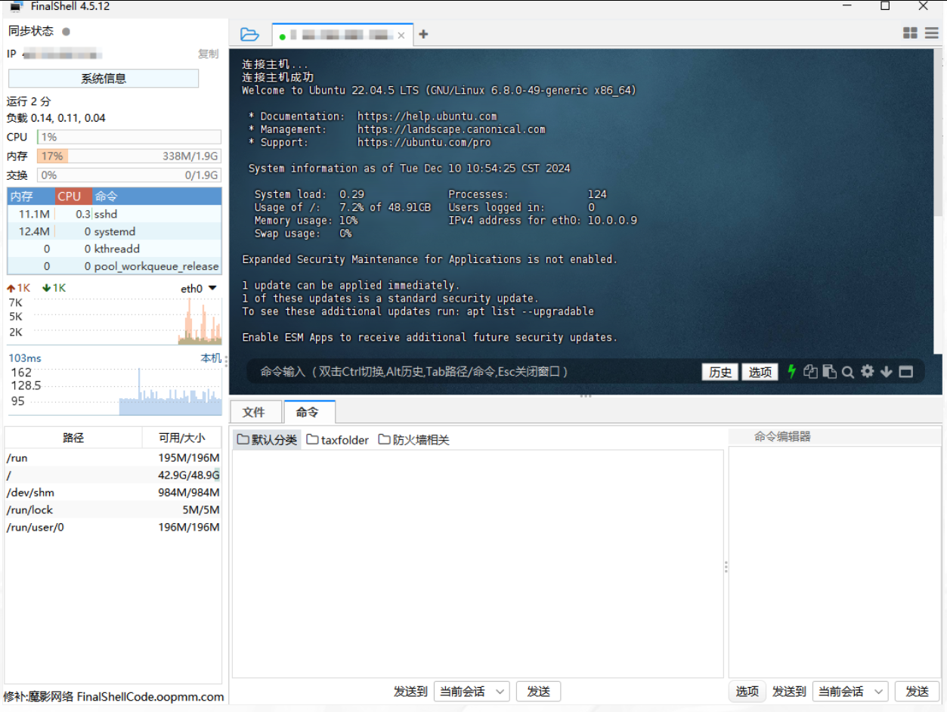
Task: Maximize the FinalShell window
Action: click(885, 6)
